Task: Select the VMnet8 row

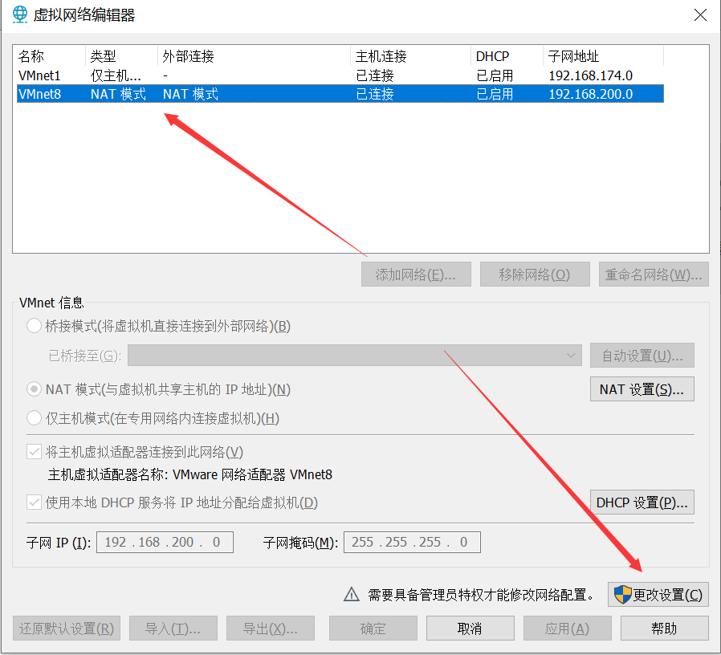Action: tap(340, 94)
